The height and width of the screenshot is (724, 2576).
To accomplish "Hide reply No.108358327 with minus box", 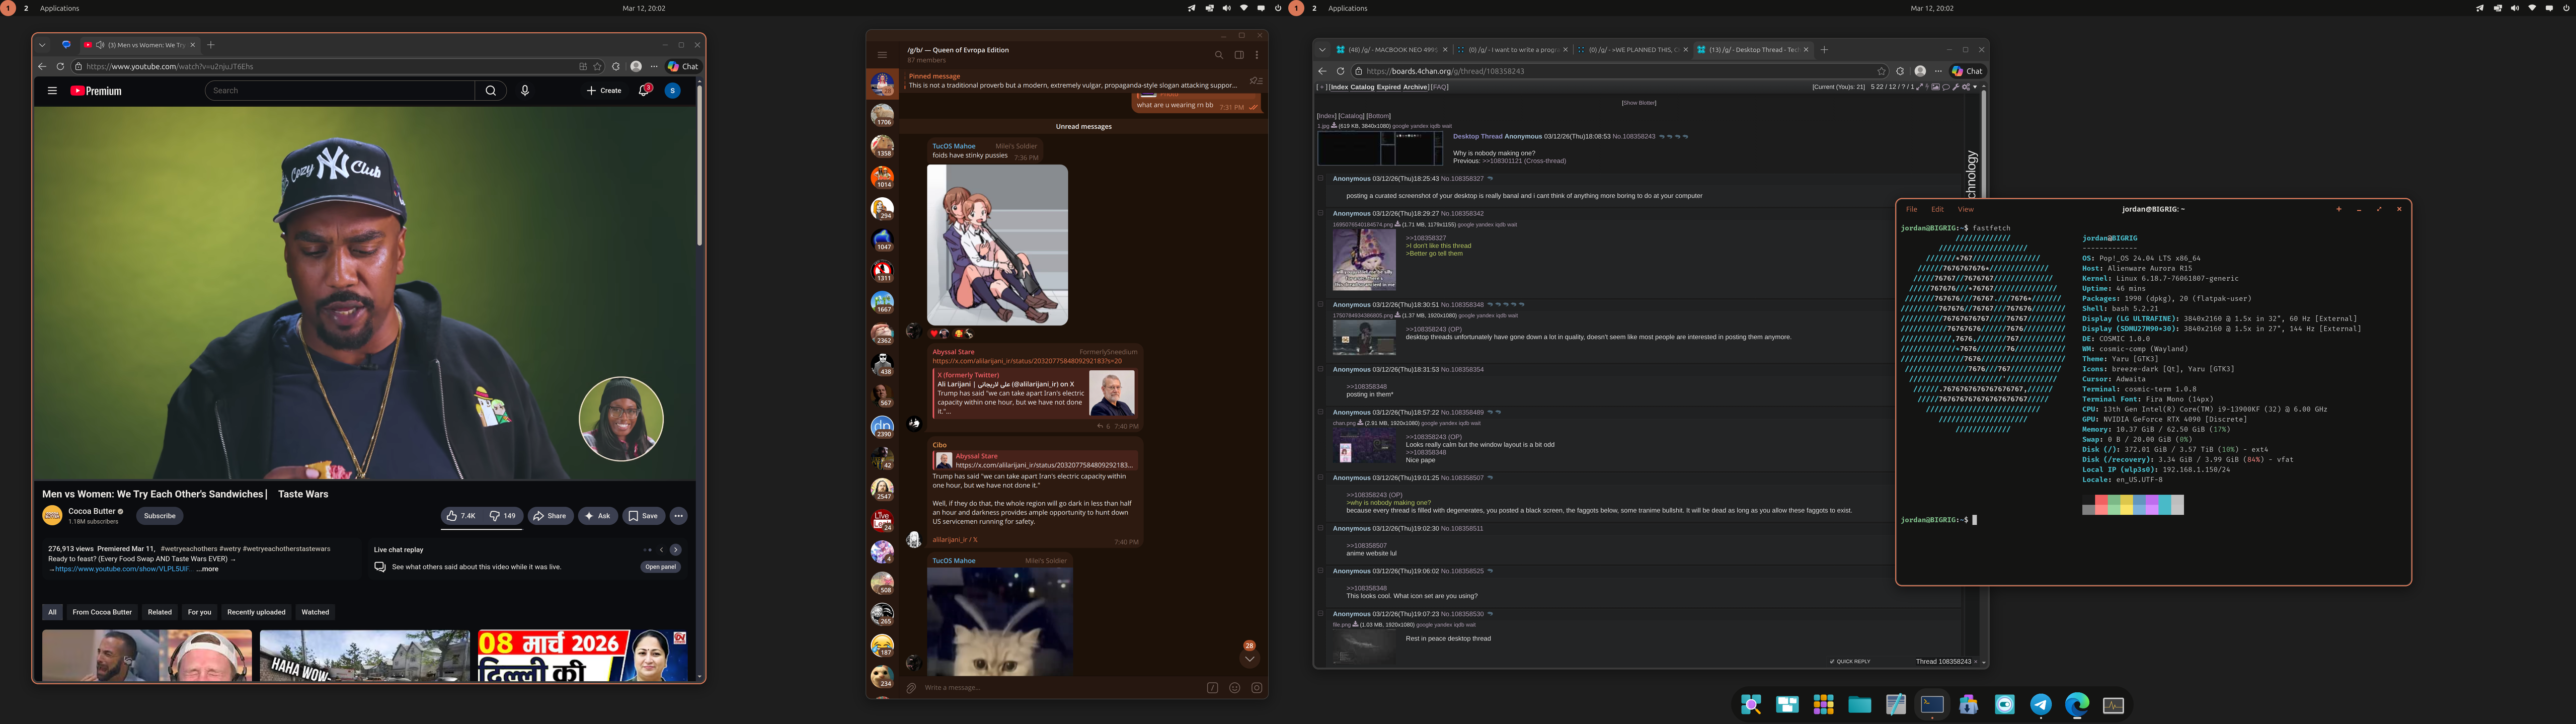I will pos(1320,179).
